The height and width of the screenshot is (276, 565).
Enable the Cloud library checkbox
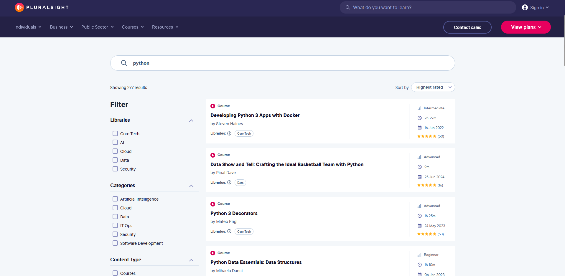click(115, 151)
